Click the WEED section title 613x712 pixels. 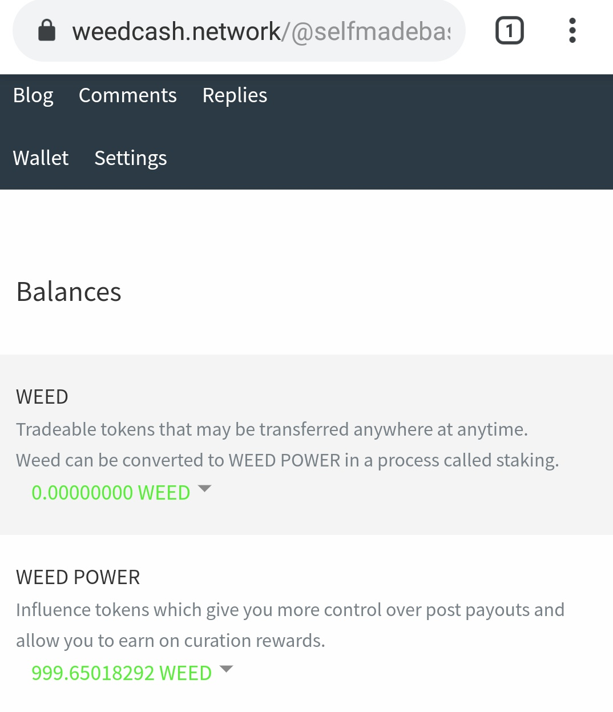[42, 397]
